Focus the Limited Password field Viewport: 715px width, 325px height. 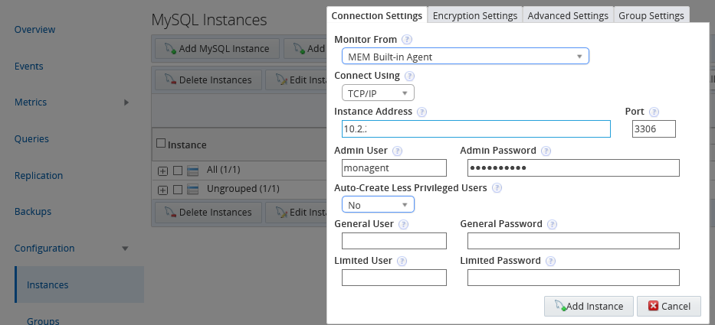574,277
